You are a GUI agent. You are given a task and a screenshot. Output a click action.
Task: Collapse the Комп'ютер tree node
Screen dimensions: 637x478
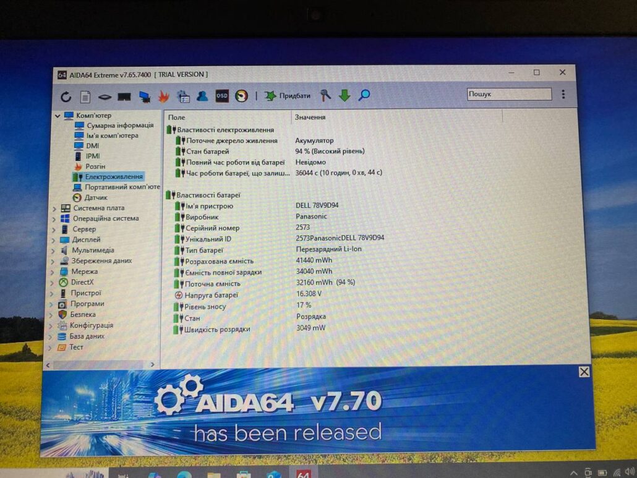(x=58, y=116)
